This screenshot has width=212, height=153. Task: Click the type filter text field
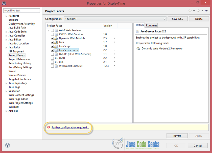click(x=22, y=11)
